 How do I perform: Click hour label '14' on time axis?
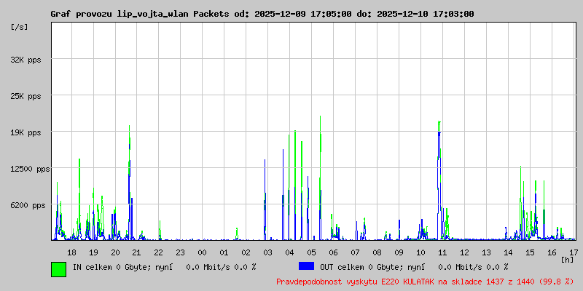coord(508,252)
